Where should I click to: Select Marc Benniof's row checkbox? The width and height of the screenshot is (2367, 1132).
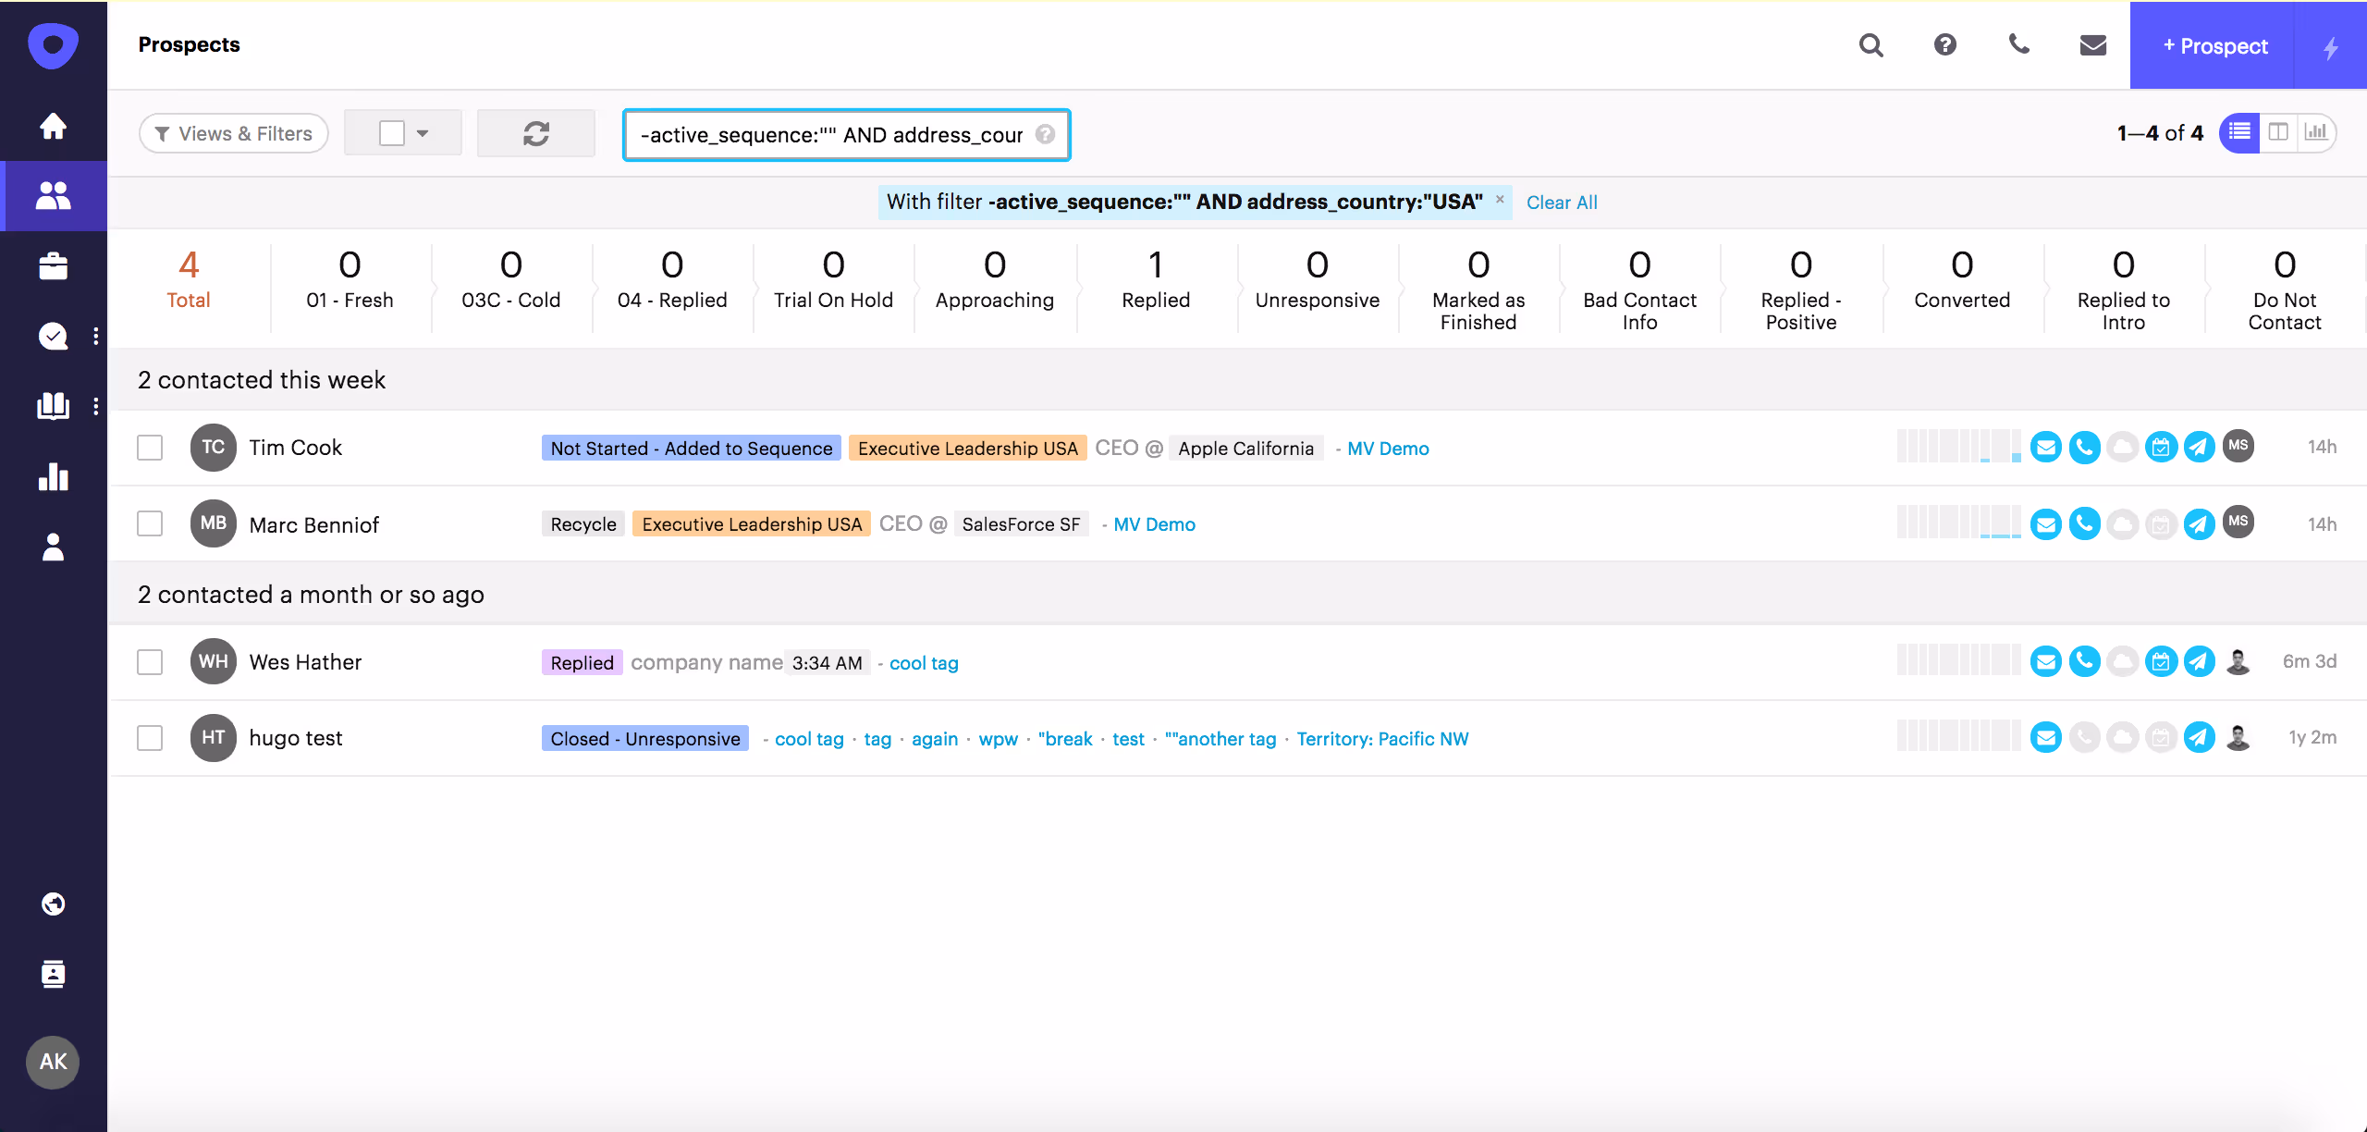click(x=150, y=523)
